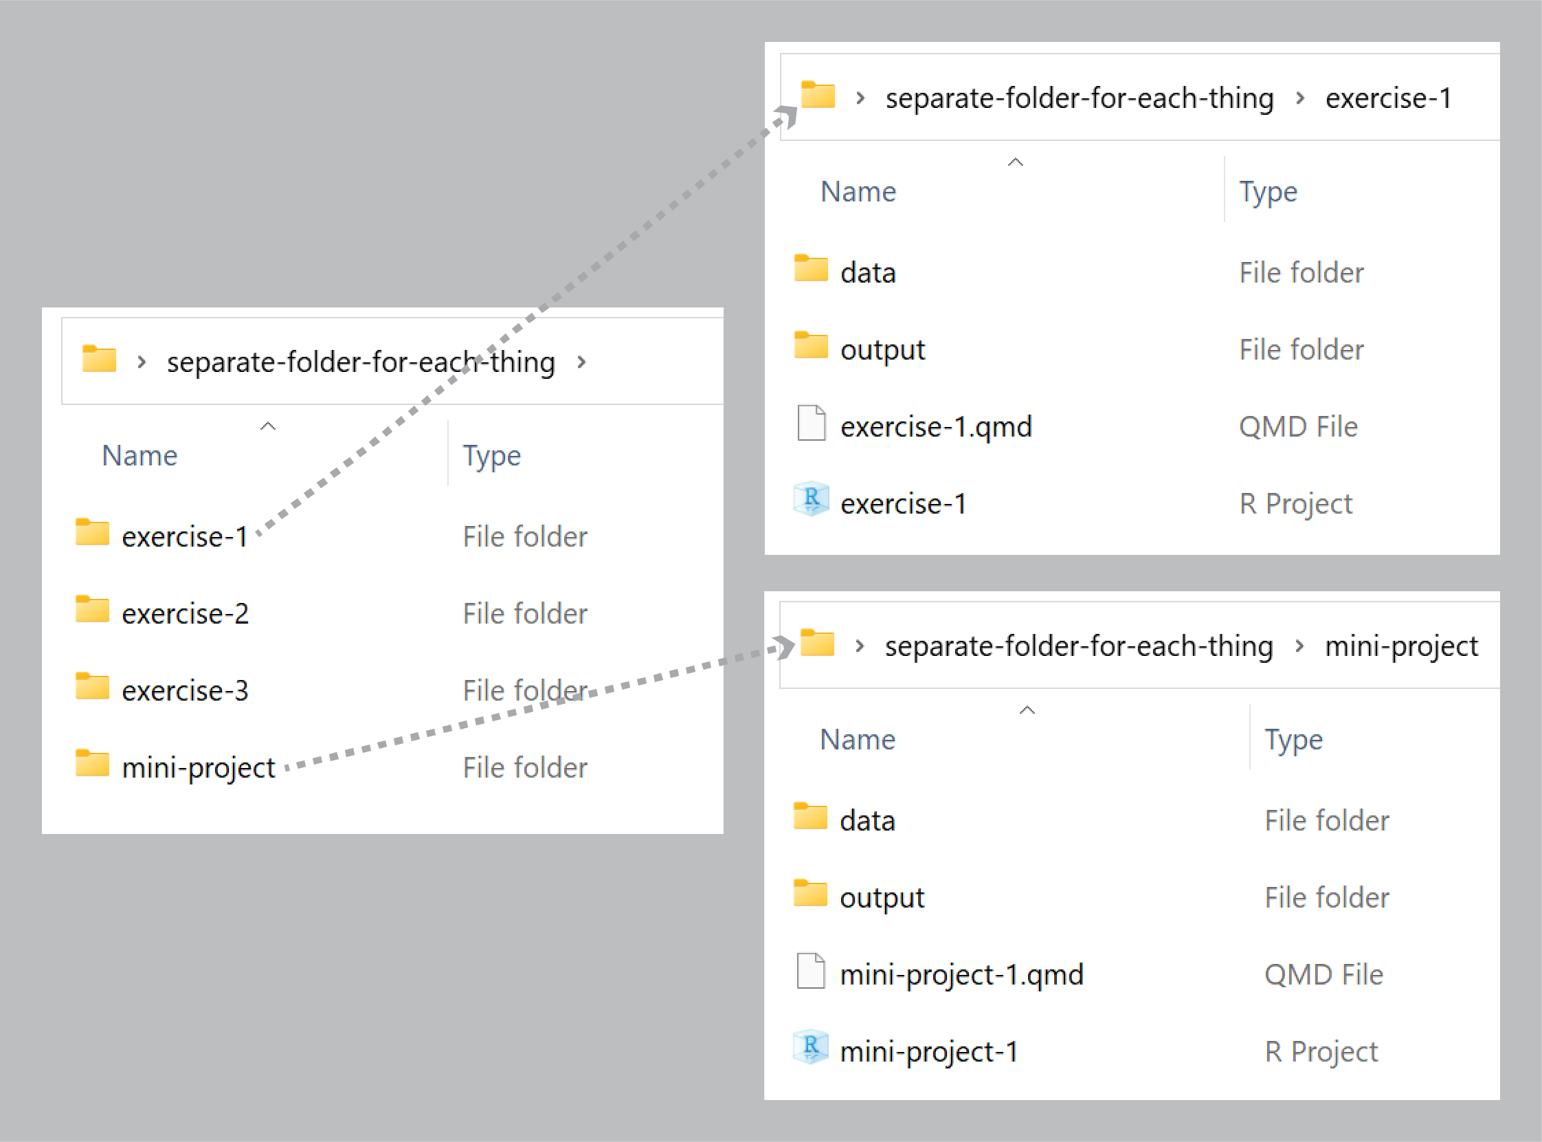The width and height of the screenshot is (1542, 1142).
Task: Expand chevron after separate-folder-for-each-thing in left window
Action: tap(582, 362)
